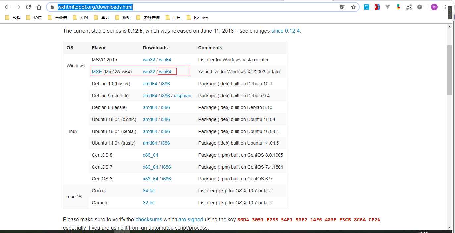Image resolution: width=455 pixels, height=233 pixels.
Task: Open the 安图 bookmarks folder
Action: (x=81, y=18)
